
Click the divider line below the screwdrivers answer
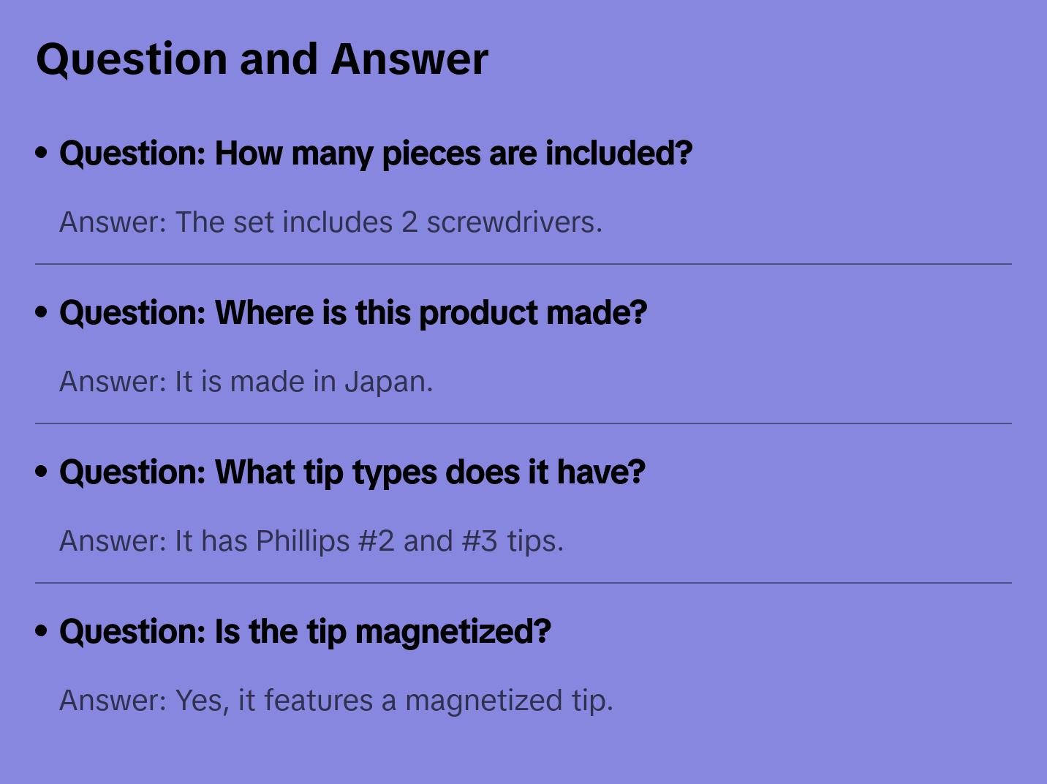[523, 264]
